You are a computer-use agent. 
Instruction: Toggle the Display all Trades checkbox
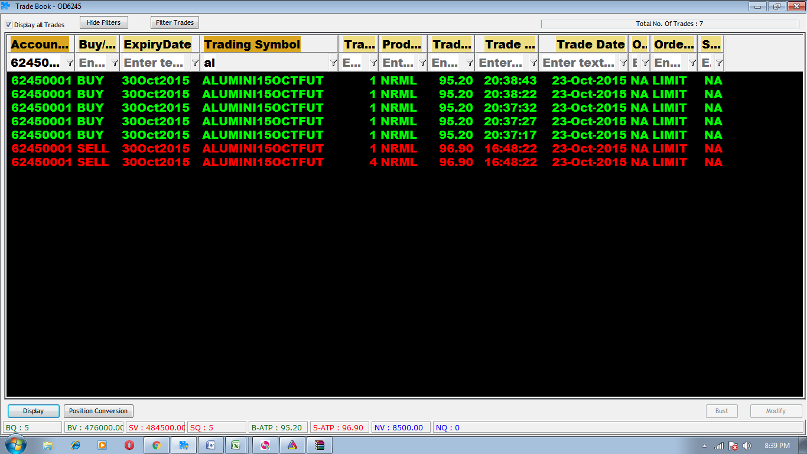point(9,25)
